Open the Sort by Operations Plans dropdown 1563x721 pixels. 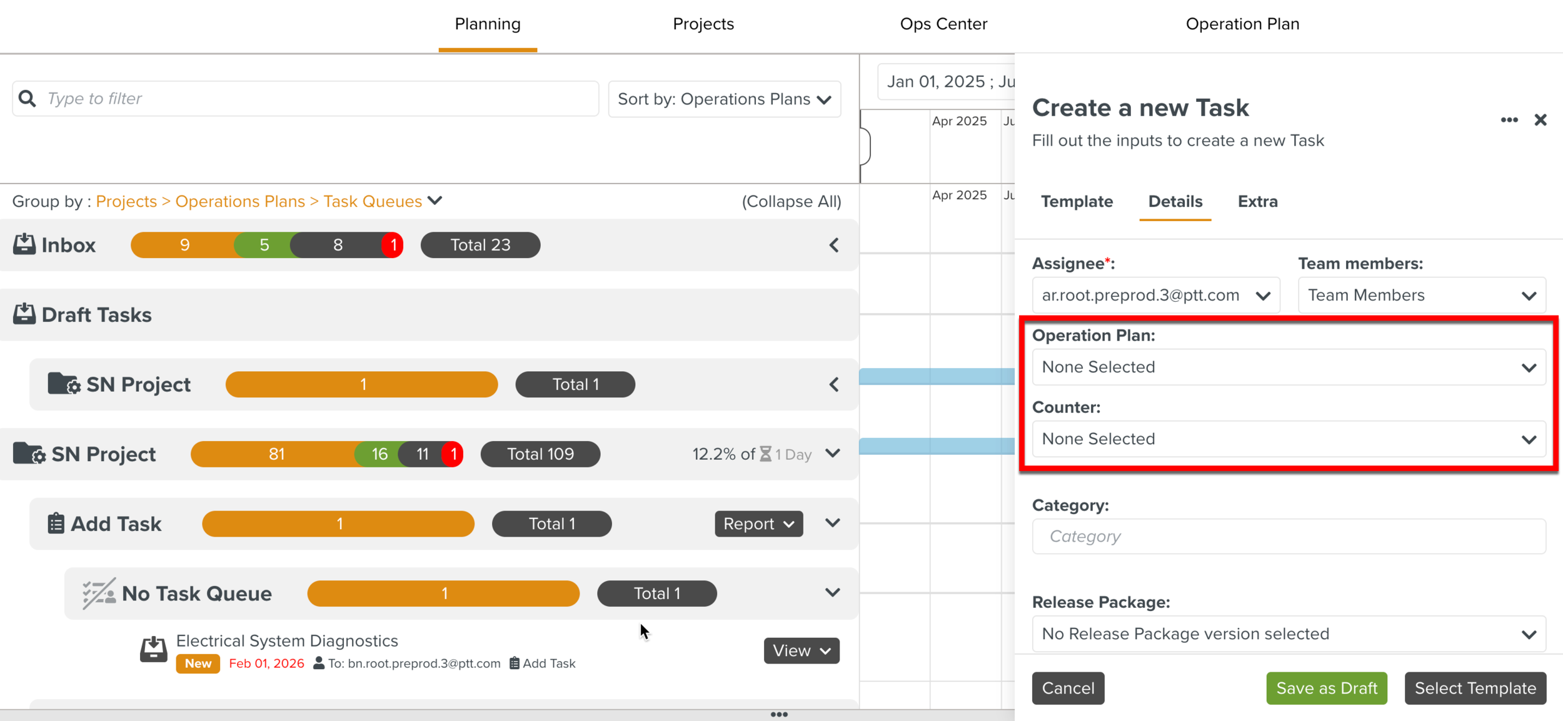724,99
